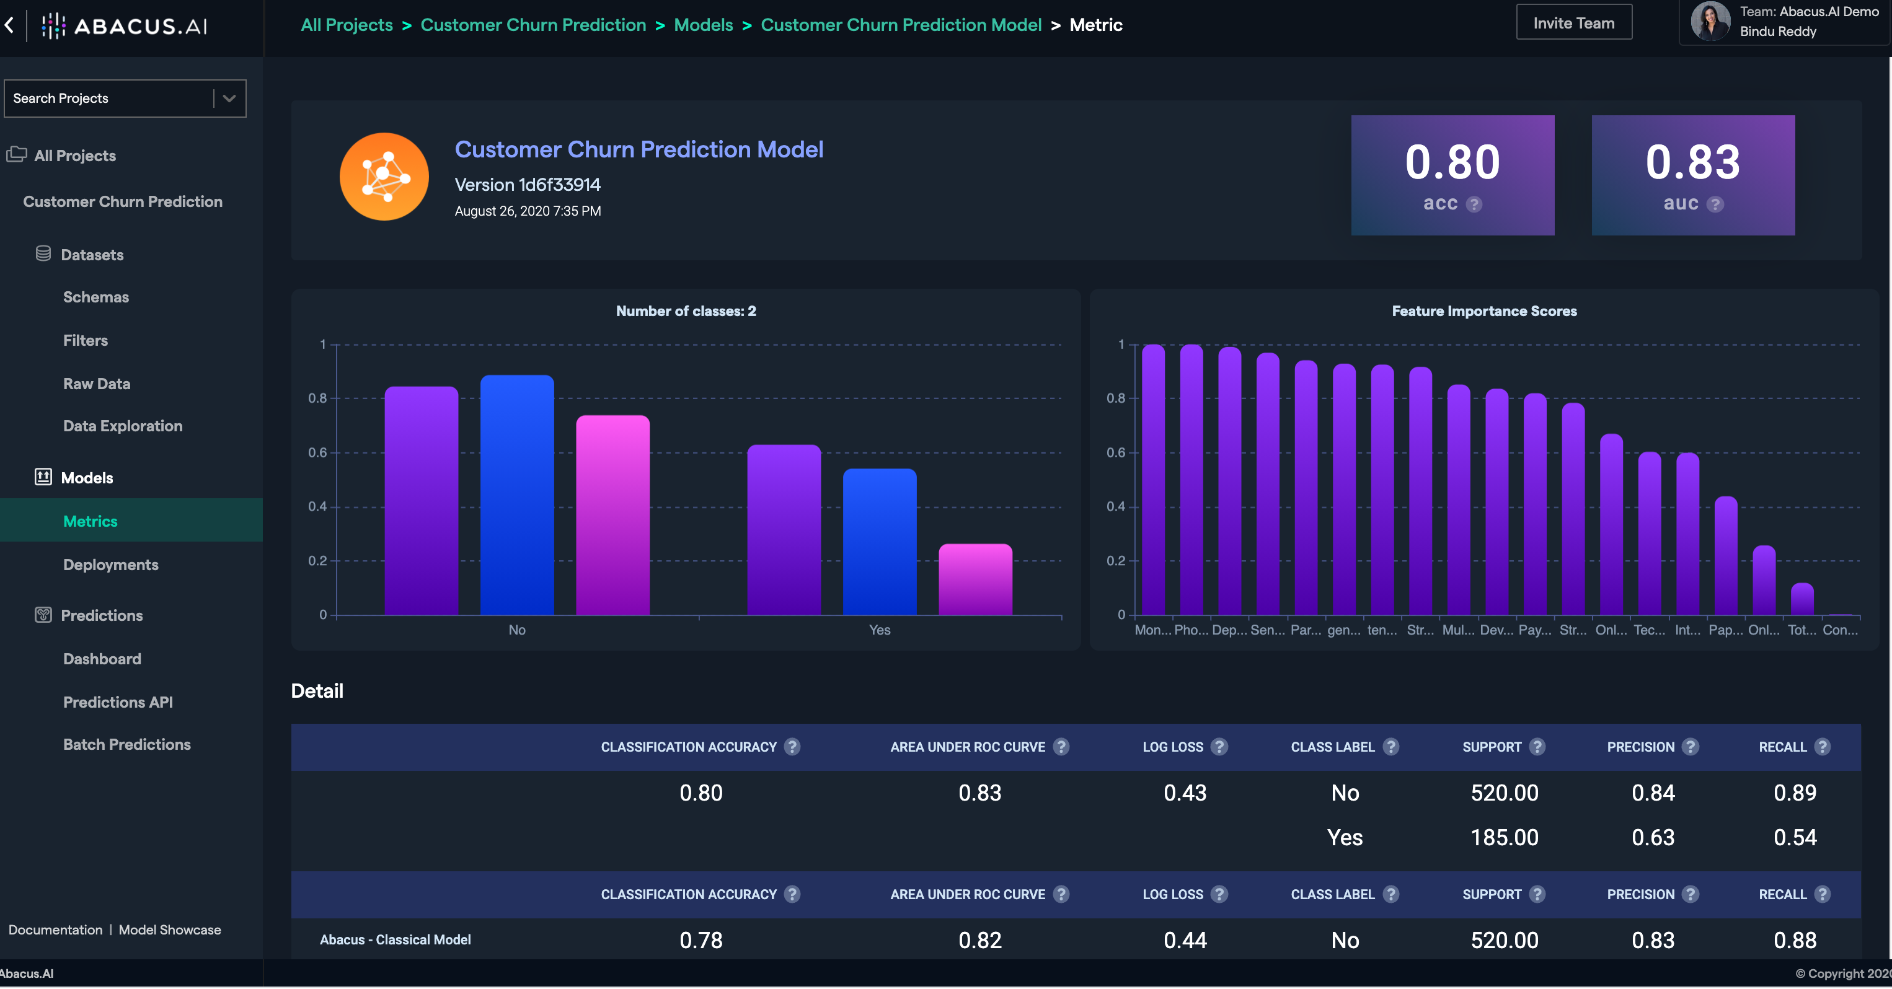This screenshot has width=1892, height=989.
Task: Select Deployments in the sidebar
Action: (x=110, y=565)
